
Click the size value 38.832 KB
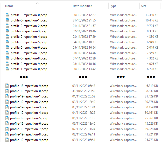[x=151, y=91]
